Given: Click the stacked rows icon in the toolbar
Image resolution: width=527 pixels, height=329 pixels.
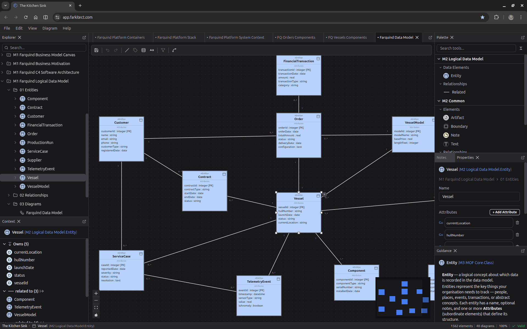Looking at the screenshot, I should 144,50.
